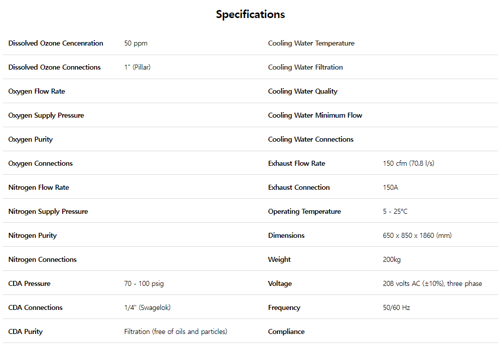Select the 70 - 100 psig value
This screenshot has width=502, height=349.
coord(144,284)
